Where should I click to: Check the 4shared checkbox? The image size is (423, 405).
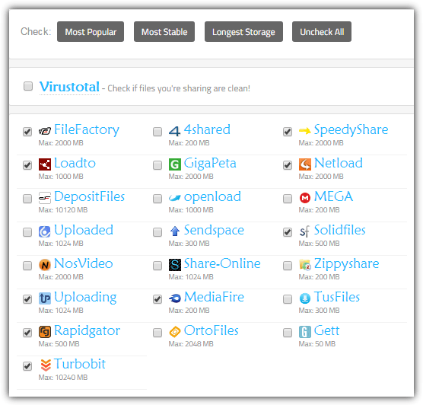point(157,132)
